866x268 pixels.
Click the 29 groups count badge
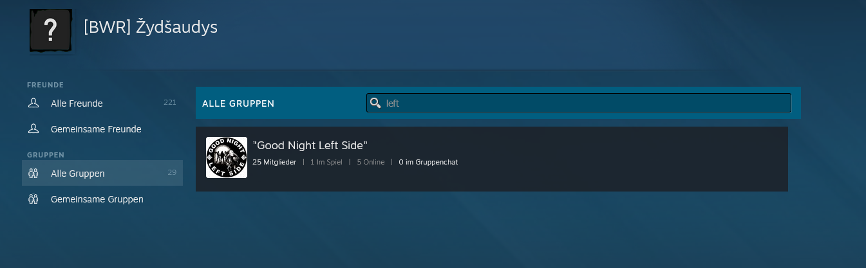point(172,172)
